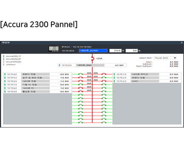Close the panel view window
Image resolution: width=184 pixels, height=154 pixels.
click(x=182, y=43)
